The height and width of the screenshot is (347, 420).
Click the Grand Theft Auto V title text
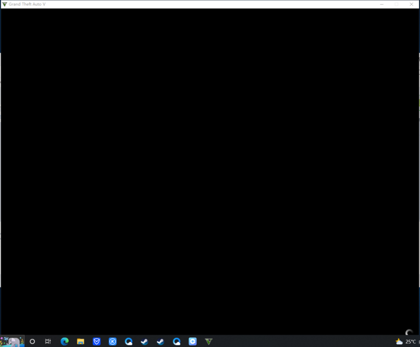pyautogui.click(x=26, y=4)
